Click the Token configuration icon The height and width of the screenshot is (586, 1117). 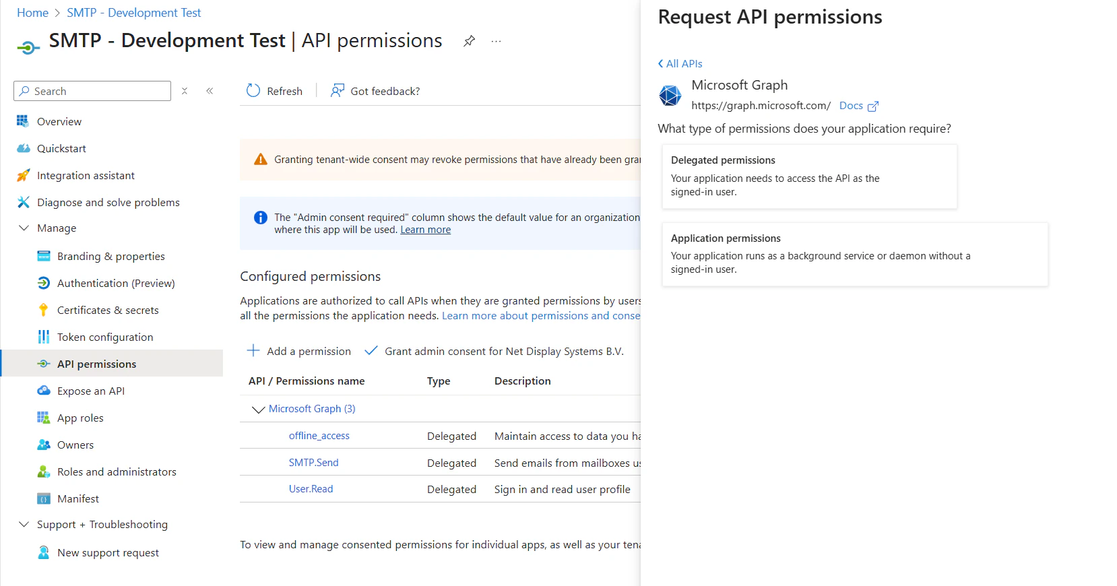[44, 337]
